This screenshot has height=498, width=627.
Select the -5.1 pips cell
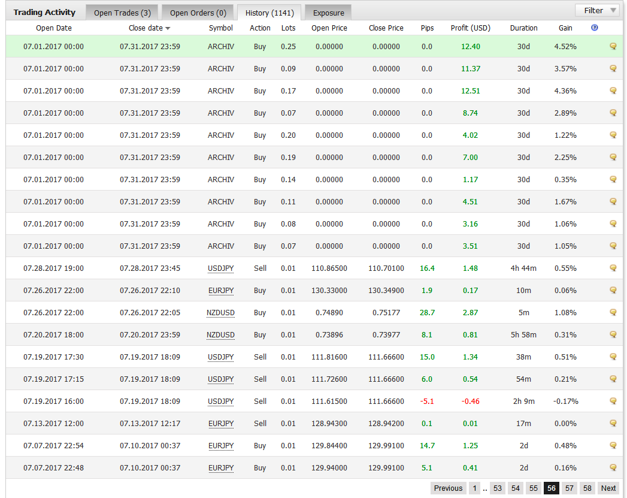click(x=426, y=401)
